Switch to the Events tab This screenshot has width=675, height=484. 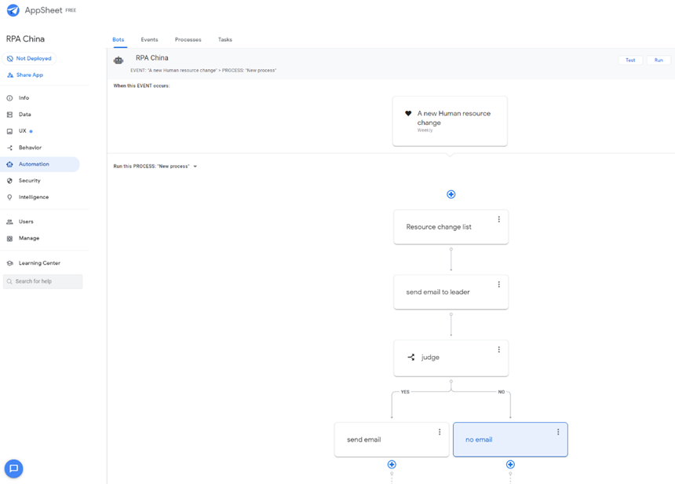click(149, 39)
